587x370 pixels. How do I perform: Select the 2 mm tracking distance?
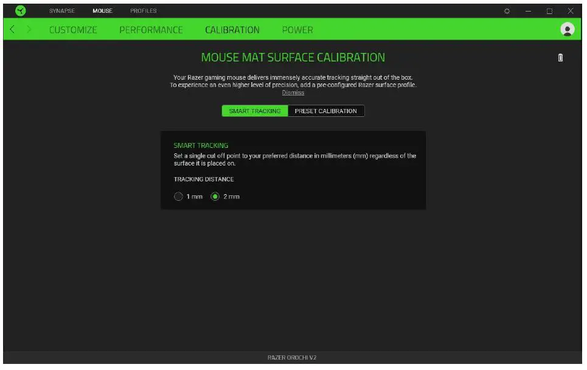[215, 196]
